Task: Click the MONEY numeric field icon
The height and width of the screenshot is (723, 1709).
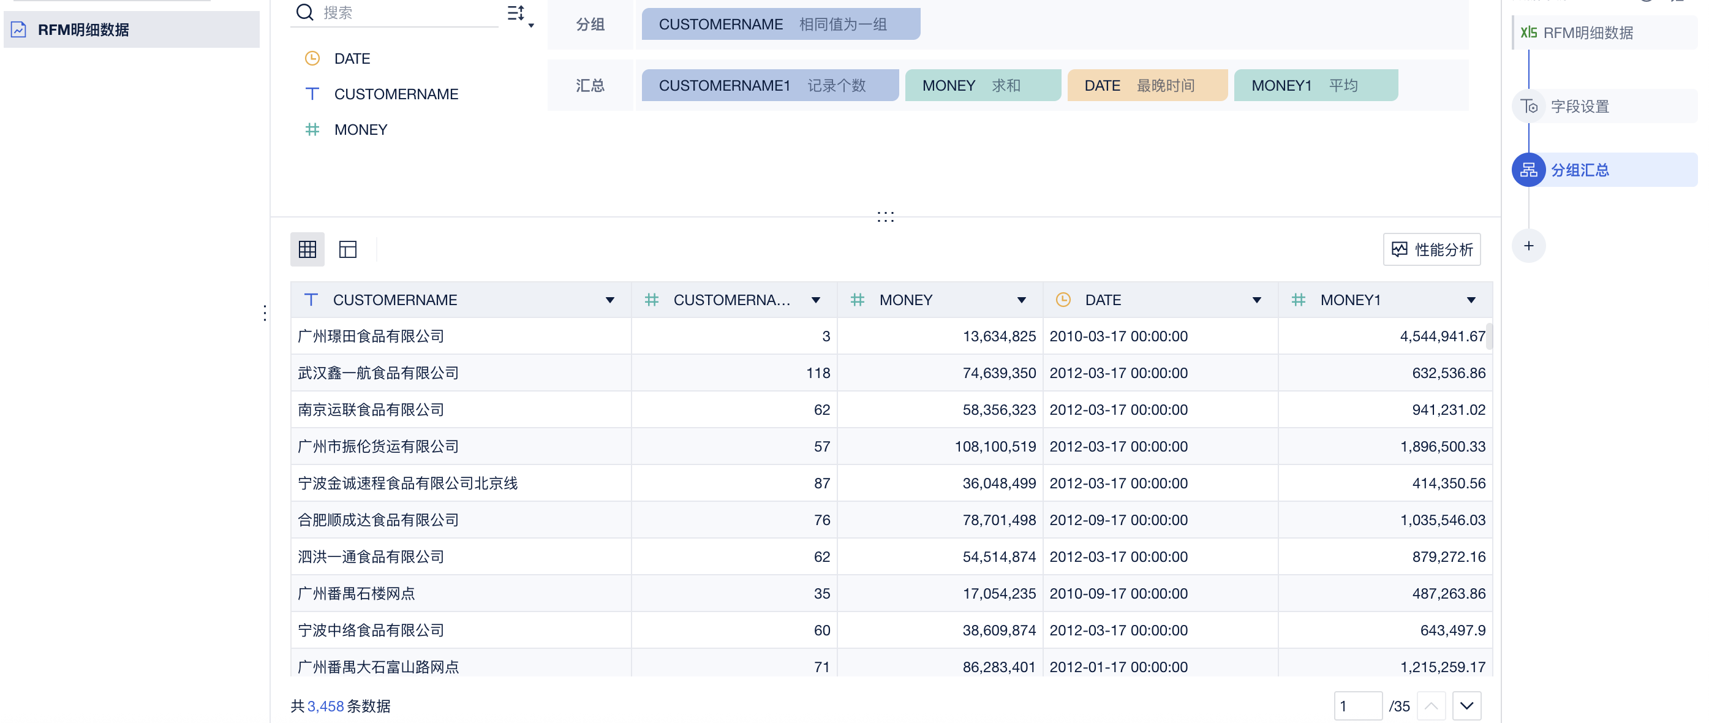Action: [x=312, y=129]
